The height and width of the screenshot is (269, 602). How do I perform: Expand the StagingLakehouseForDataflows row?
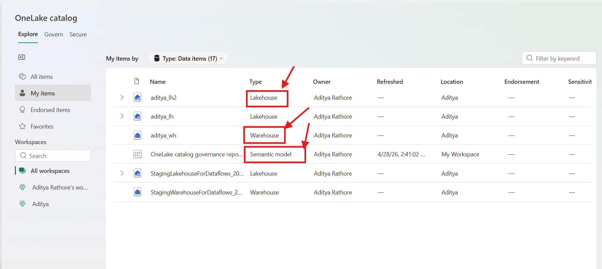[x=122, y=173]
